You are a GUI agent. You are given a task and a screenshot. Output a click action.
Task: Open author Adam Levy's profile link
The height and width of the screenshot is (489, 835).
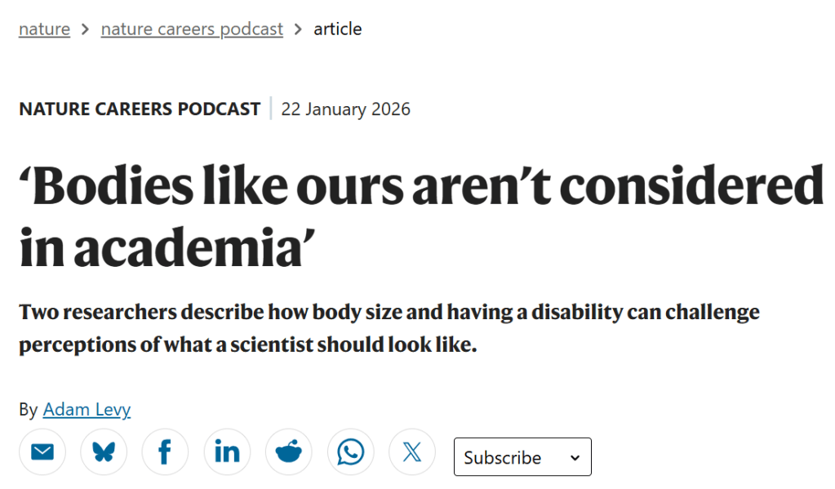[x=87, y=410]
